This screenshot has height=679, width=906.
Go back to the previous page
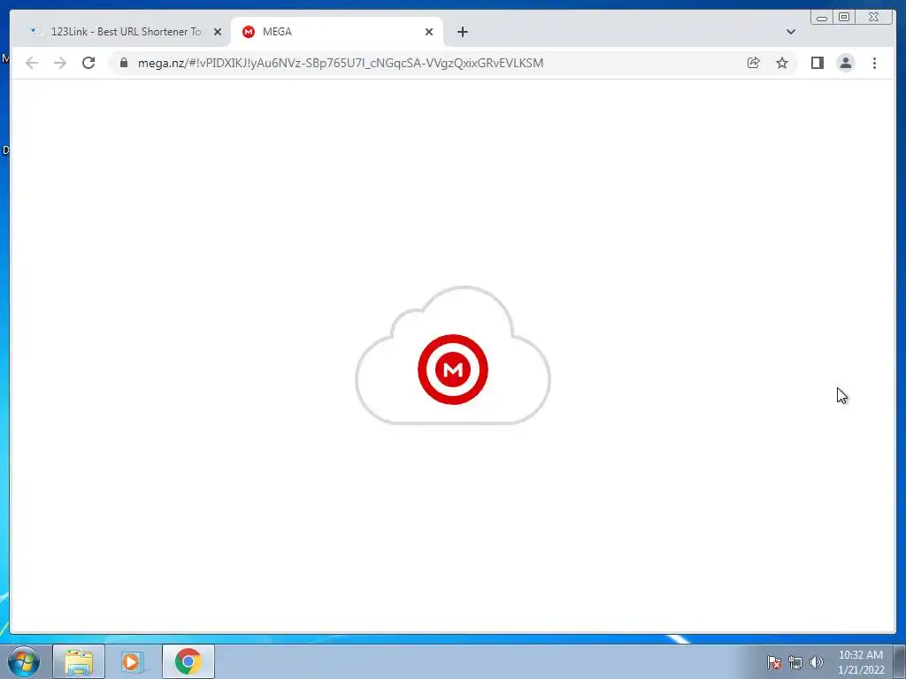32,63
